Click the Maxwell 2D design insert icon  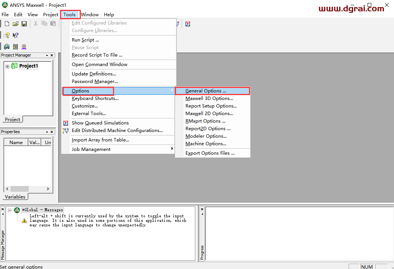click(15, 47)
